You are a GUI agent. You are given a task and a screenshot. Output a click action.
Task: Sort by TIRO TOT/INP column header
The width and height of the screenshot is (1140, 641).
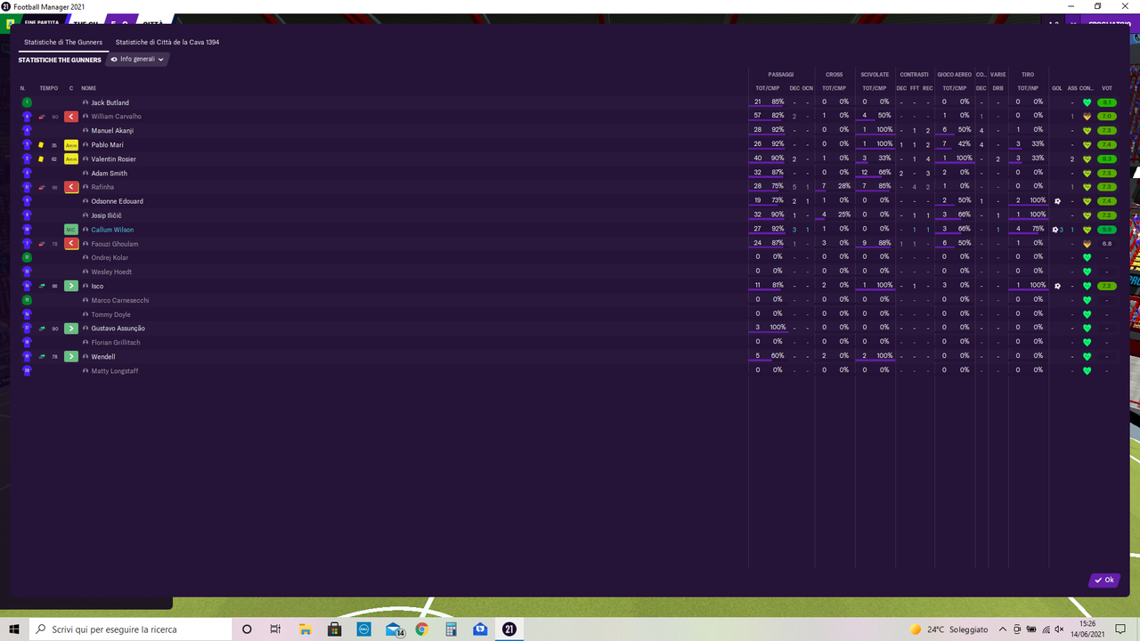coord(1028,88)
